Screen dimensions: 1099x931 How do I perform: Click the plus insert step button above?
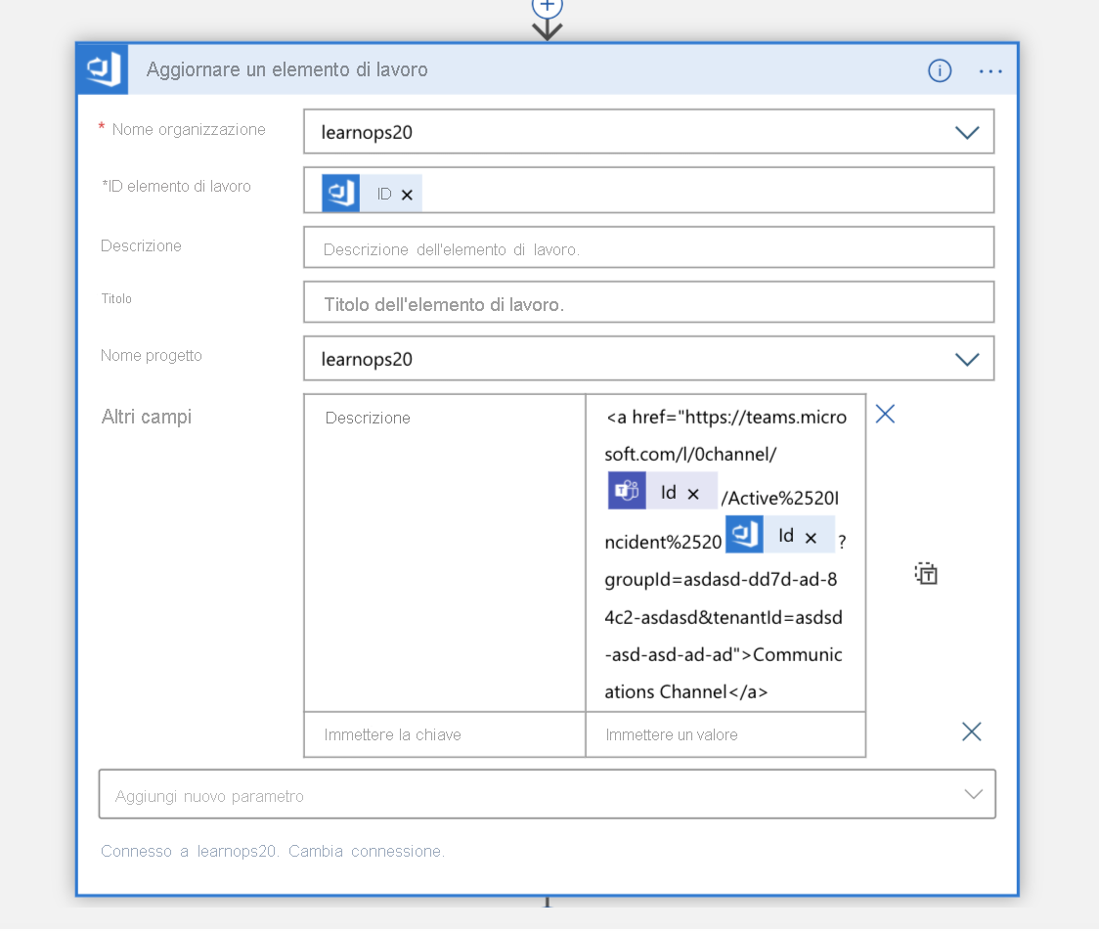(x=547, y=7)
